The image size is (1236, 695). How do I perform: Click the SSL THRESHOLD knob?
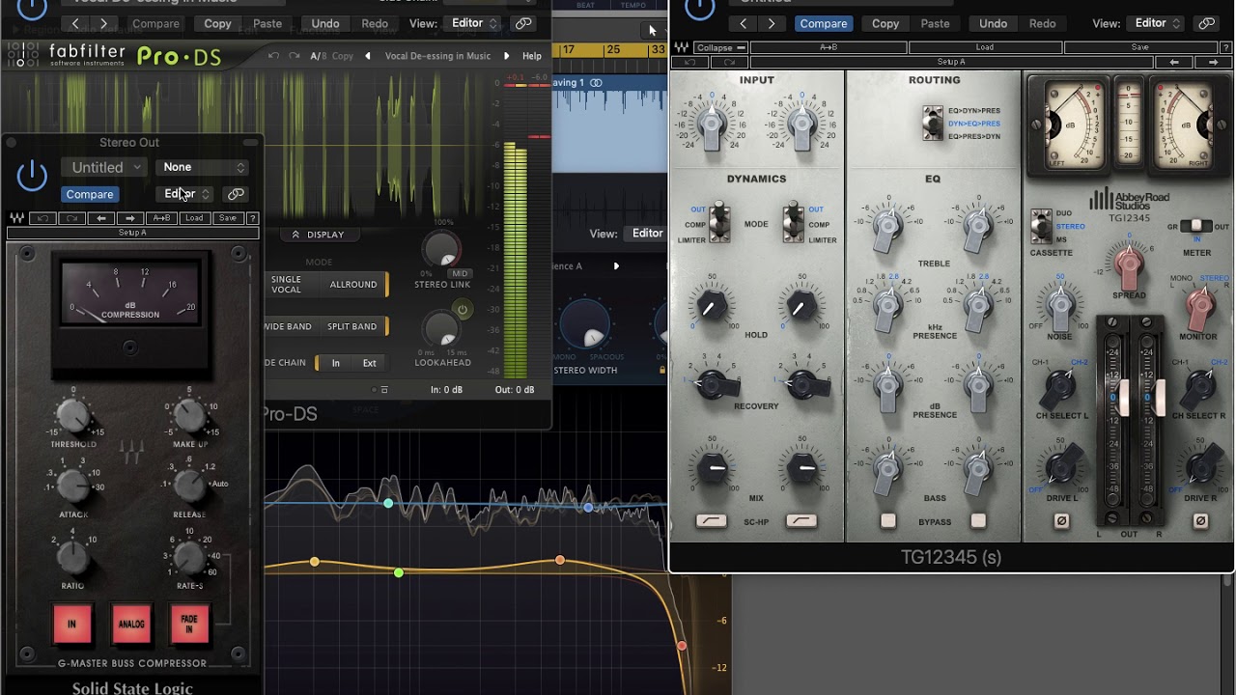[73, 416]
